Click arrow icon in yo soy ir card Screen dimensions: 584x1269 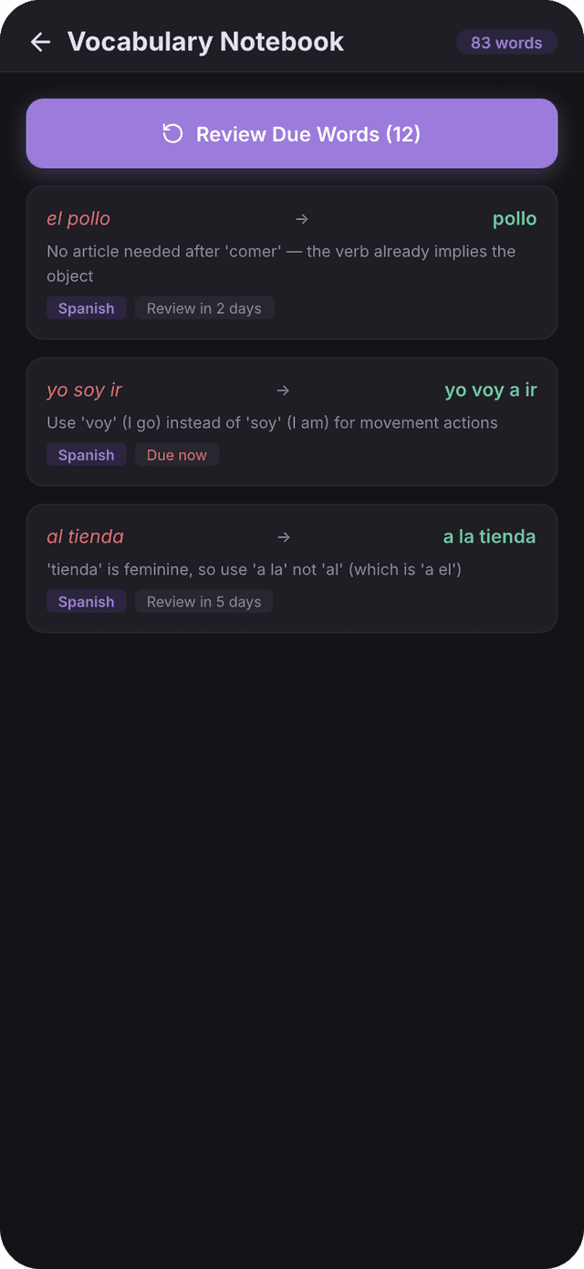(x=283, y=390)
